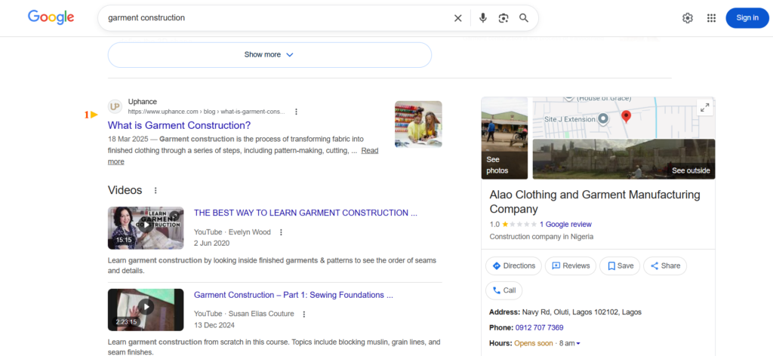Expand the map to full view

tap(704, 108)
